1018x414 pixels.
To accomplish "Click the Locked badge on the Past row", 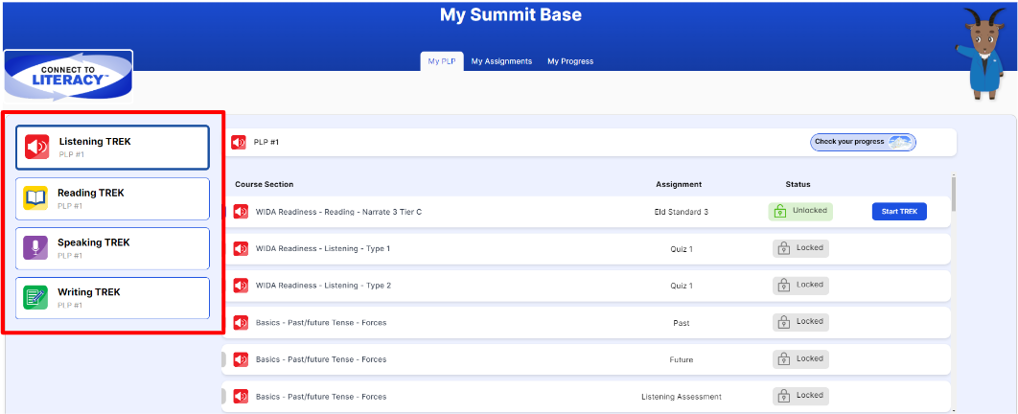I will 800,323.
